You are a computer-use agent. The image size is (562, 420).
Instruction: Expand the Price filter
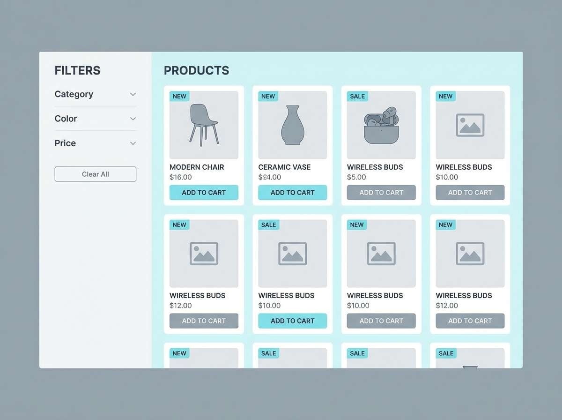(95, 143)
